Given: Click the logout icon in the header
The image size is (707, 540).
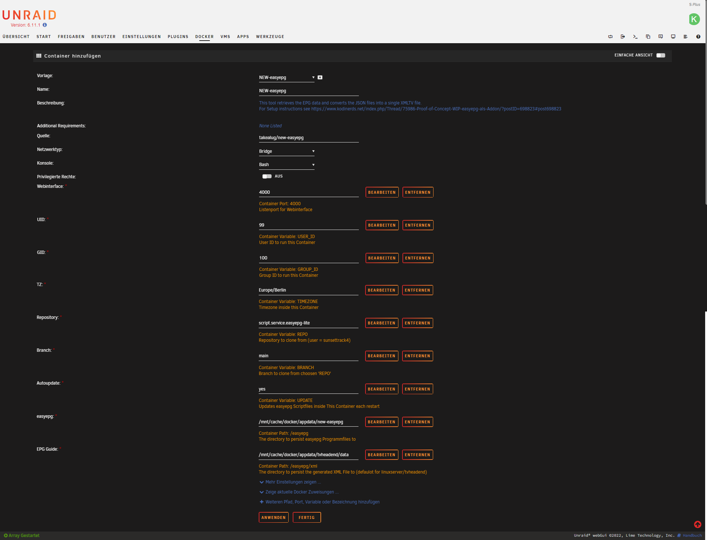Looking at the screenshot, I should coord(623,37).
